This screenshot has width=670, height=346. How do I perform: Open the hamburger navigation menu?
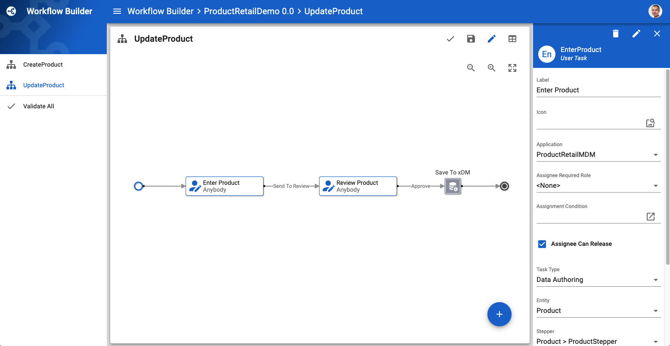click(x=117, y=11)
